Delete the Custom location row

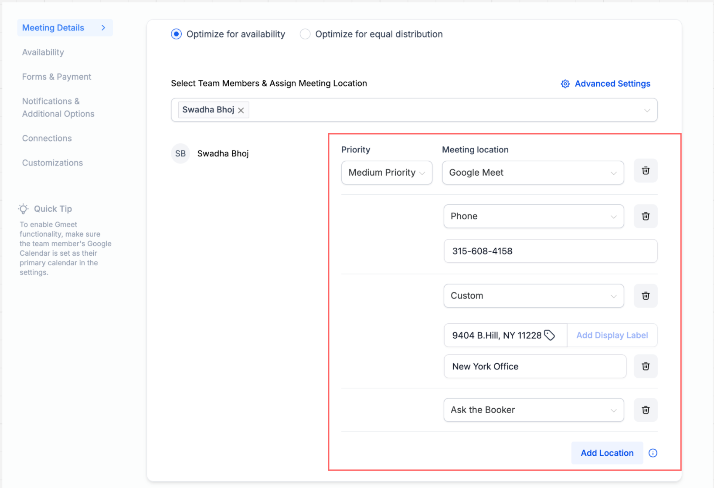pos(646,296)
